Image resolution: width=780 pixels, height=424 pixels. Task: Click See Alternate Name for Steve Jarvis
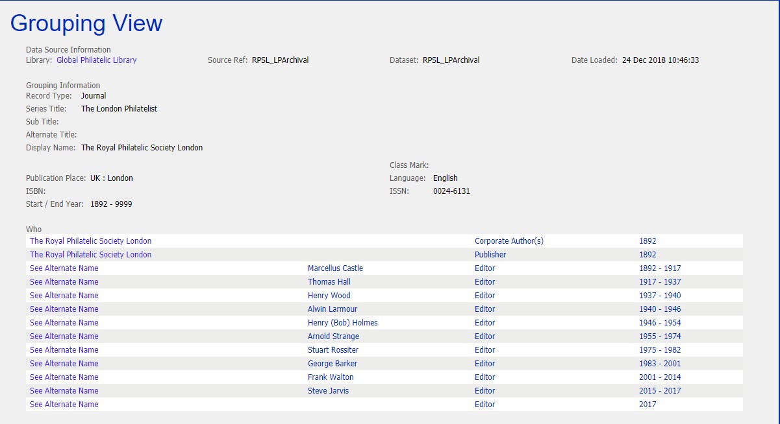click(64, 391)
